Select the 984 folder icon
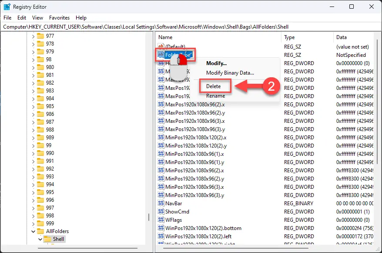 pyautogui.click(x=40, y=99)
